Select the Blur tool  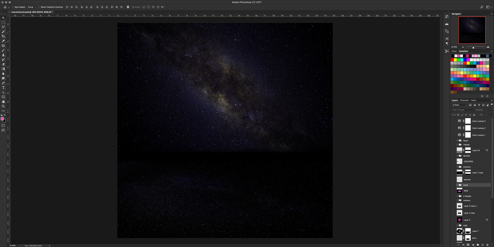[x=3, y=74]
